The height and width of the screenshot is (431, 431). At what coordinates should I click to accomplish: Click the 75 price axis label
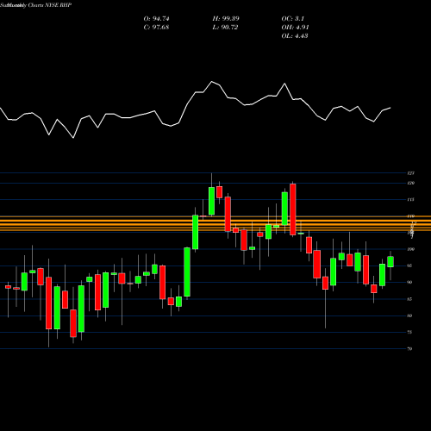[x=410, y=332]
